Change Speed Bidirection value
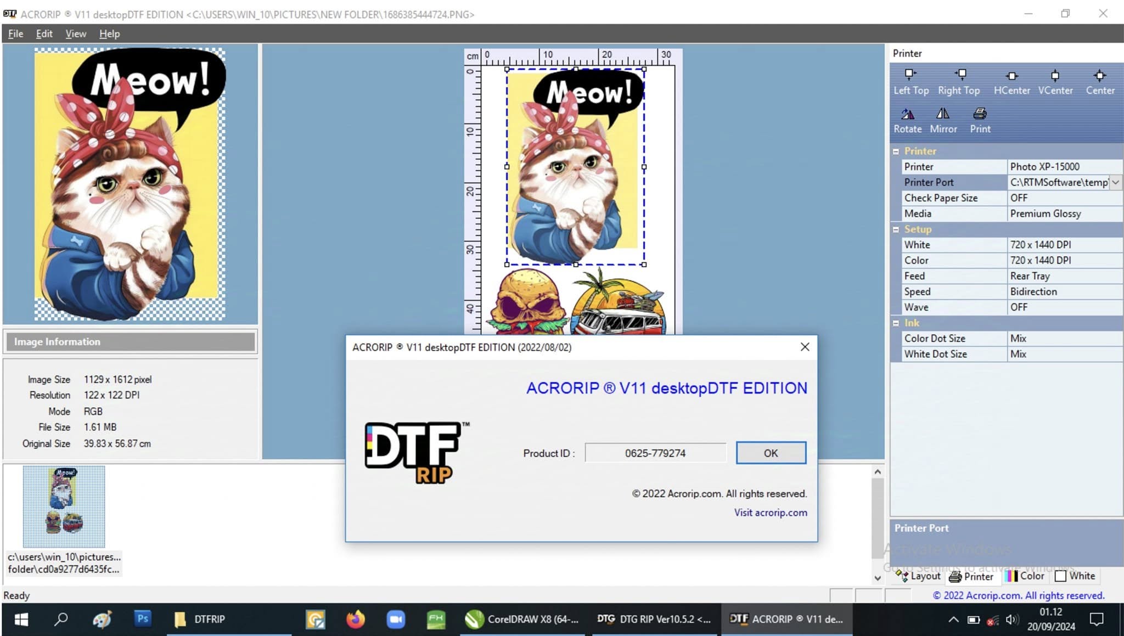This screenshot has width=1124, height=636. click(x=1064, y=291)
